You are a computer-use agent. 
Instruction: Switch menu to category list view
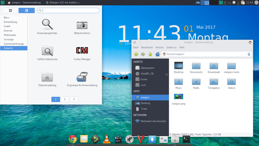coord(27,10)
